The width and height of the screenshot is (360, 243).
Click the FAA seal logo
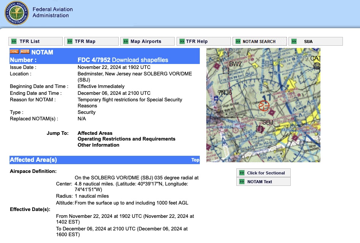pos(16,13)
